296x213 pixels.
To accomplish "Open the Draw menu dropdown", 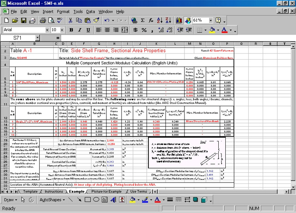I will pyautogui.click(x=10, y=200).
